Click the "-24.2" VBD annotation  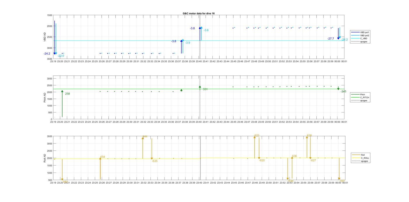tap(47, 54)
